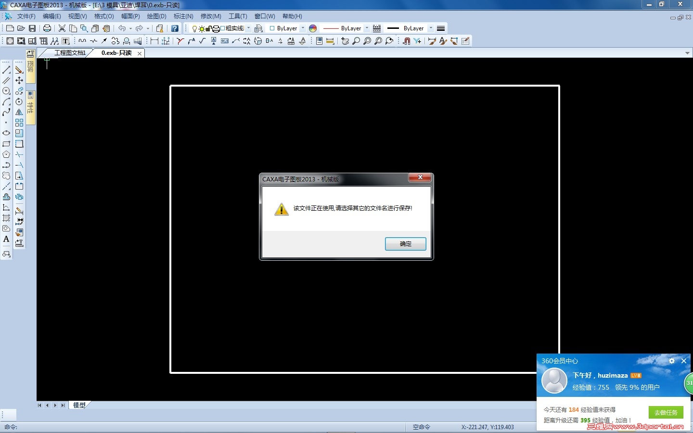Image resolution: width=693 pixels, height=433 pixels.
Task: Open the 视图(V) menu
Action: pyautogui.click(x=77, y=16)
